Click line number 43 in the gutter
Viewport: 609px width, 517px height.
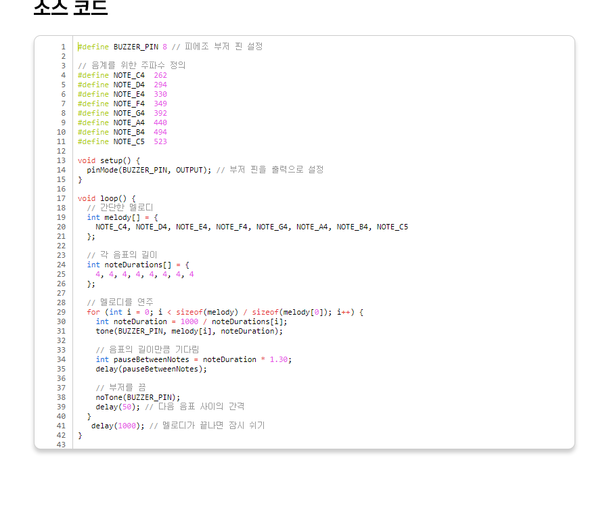(x=61, y=445)
